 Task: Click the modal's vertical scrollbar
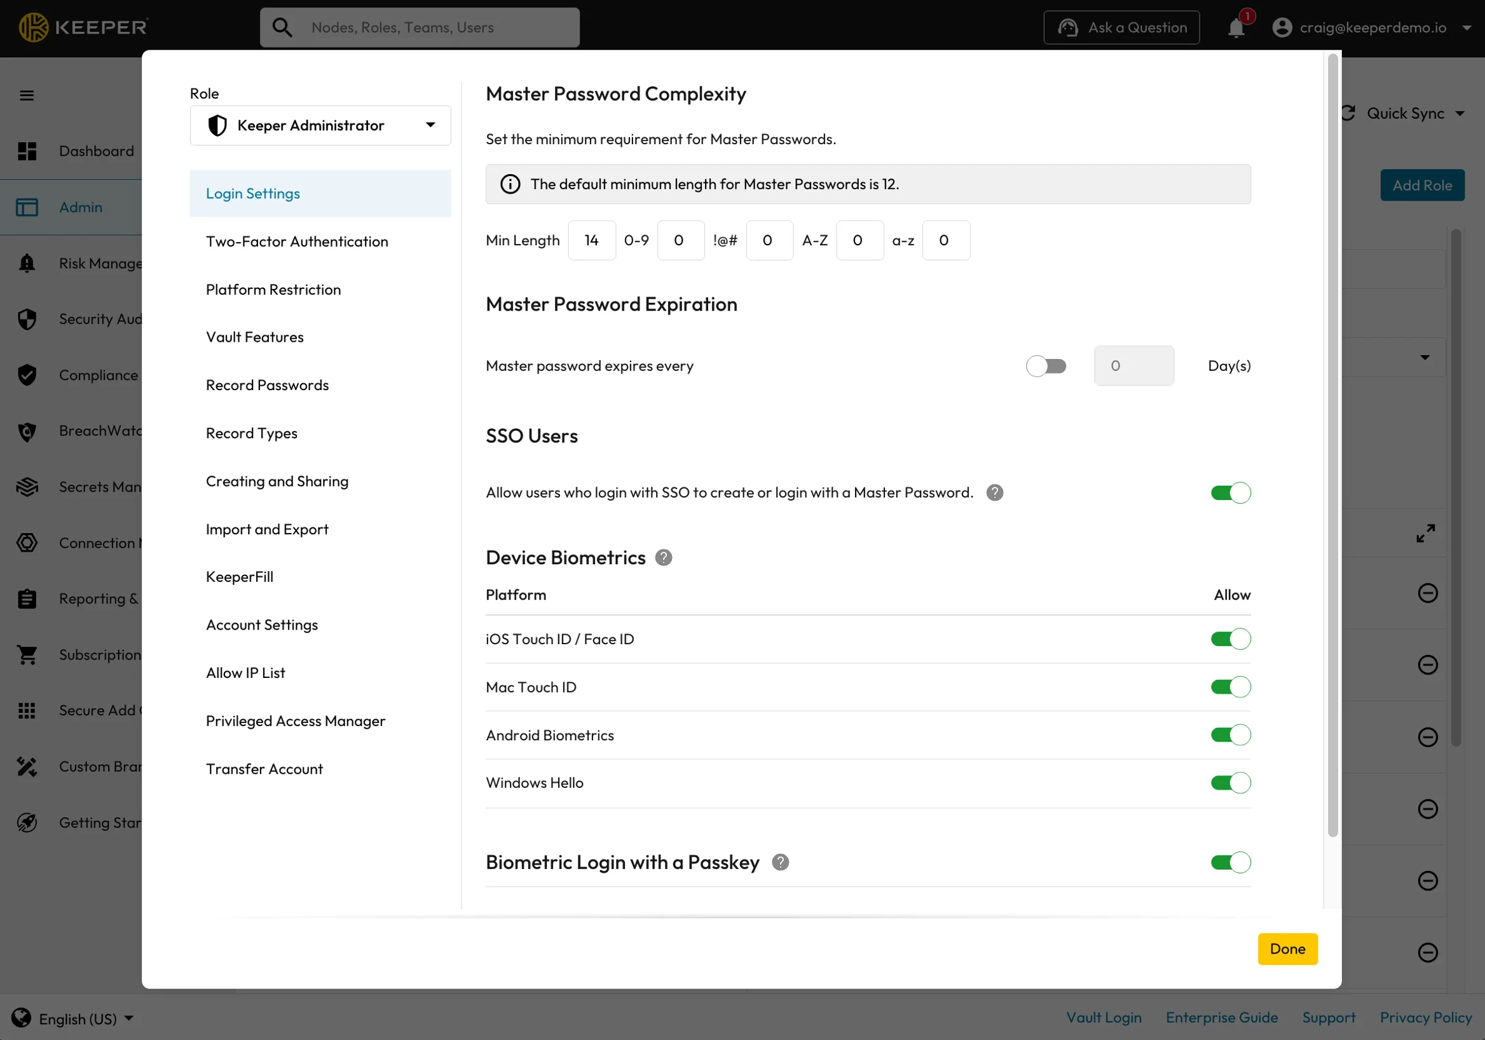click(x=1332, y=446)
